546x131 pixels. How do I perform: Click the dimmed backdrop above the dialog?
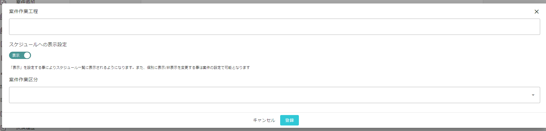292,1
